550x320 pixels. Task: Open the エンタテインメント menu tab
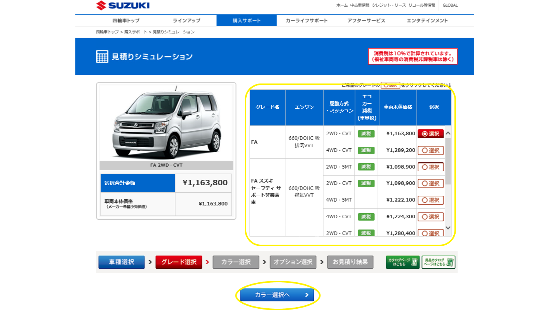click(x=427, y=21)
